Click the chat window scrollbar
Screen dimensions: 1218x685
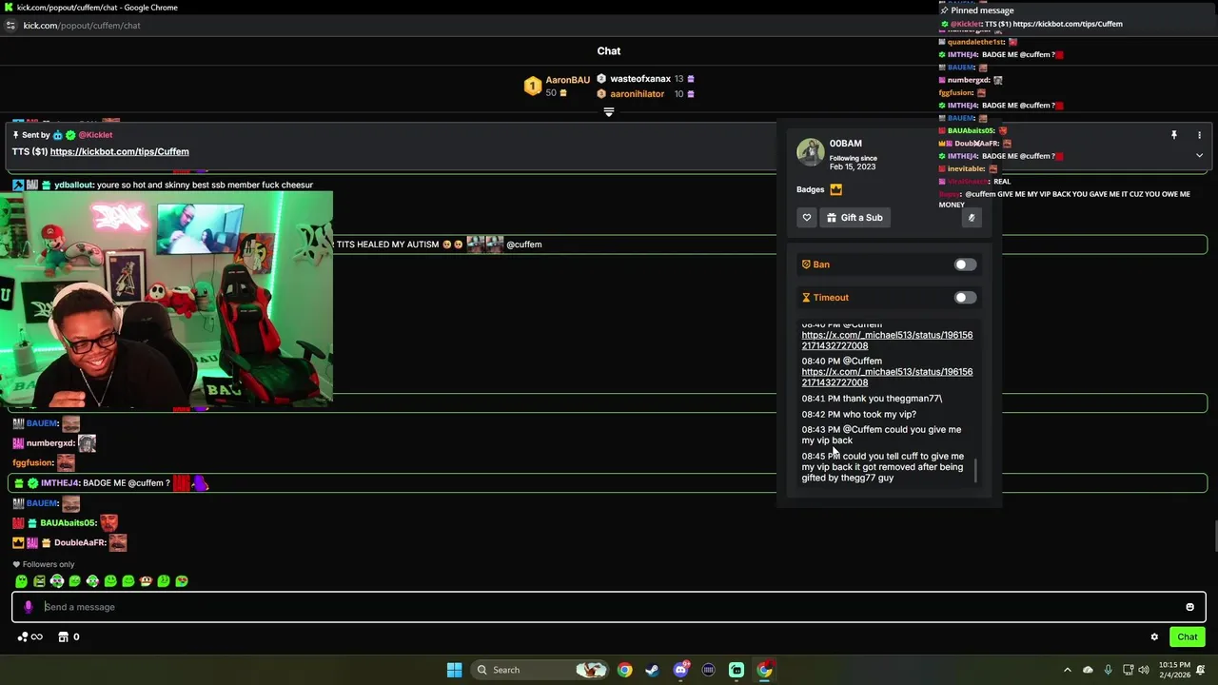(x=1214, y=537)
